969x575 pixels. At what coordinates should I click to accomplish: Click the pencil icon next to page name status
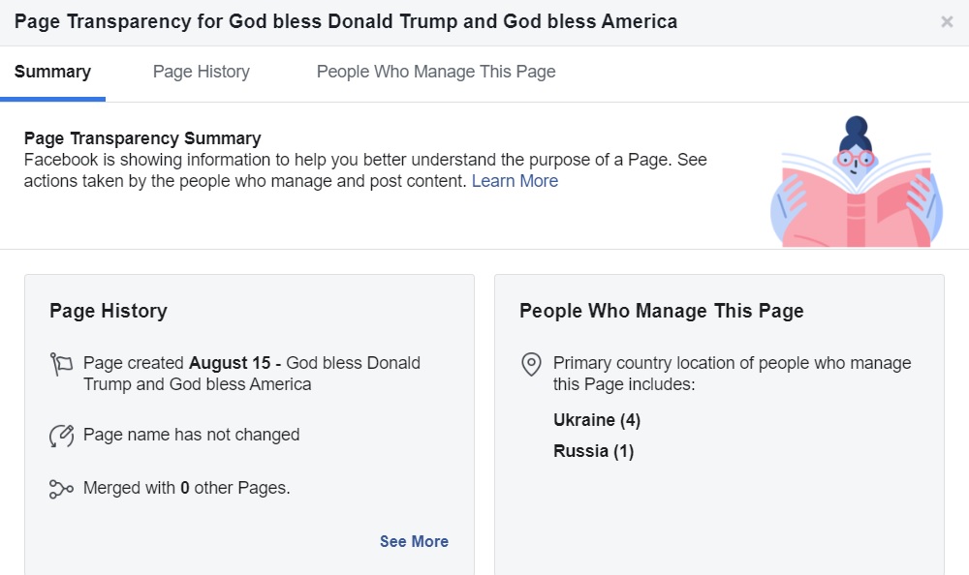tap(62, 436)
